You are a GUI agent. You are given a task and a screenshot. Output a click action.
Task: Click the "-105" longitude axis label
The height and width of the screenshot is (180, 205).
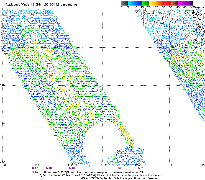[x=102, y=165]
